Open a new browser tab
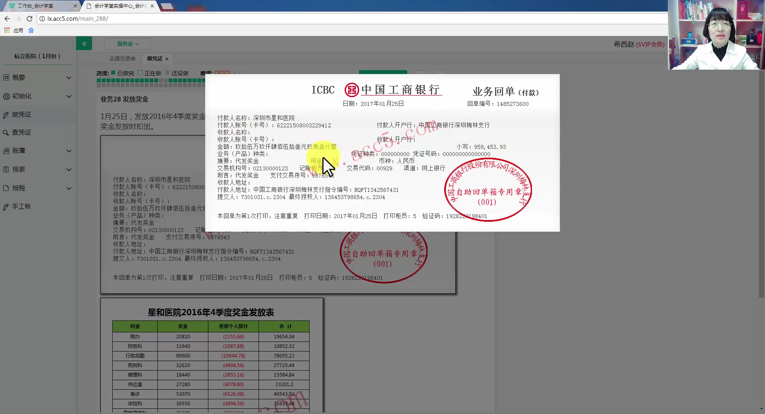This screenshot has height=414, width=765. point(167,6)
